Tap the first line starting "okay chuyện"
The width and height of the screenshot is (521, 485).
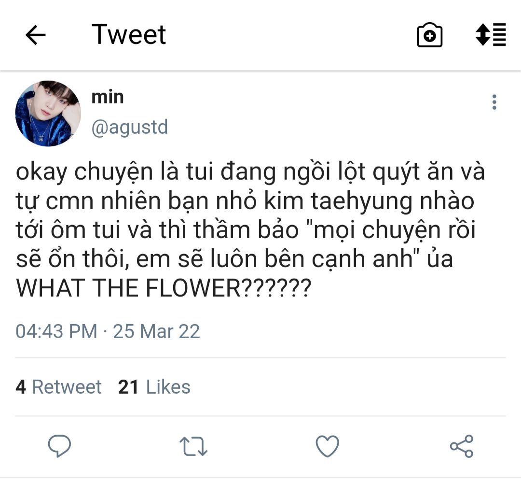(250, 172)
